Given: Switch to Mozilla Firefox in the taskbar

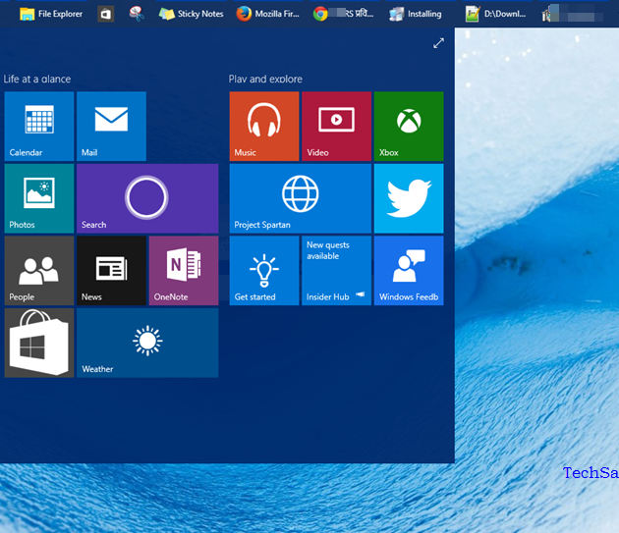Looking at the screenshot, I should point(268,14).
